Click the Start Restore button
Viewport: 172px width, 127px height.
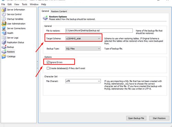[159, 118]
